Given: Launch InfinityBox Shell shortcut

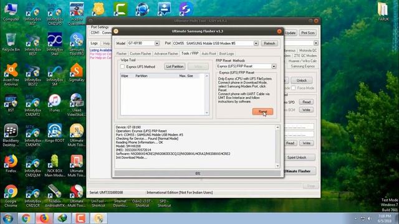Looking at the screenshot, I should (55, 44).
